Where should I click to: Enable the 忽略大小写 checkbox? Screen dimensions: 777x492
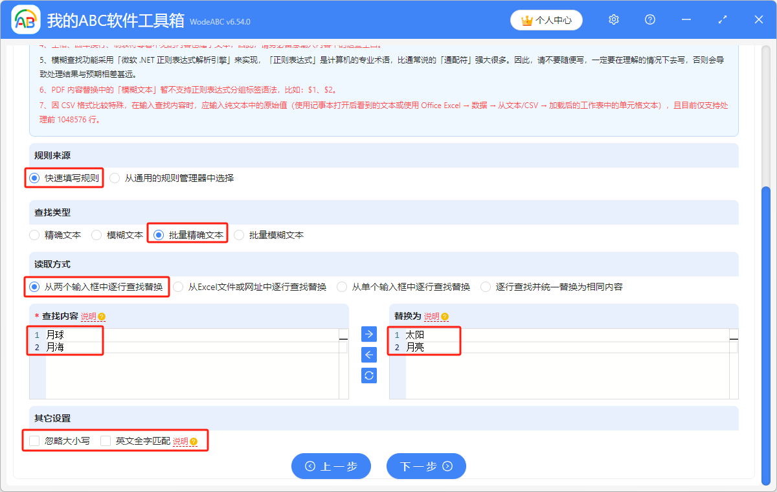pos(34,440)
